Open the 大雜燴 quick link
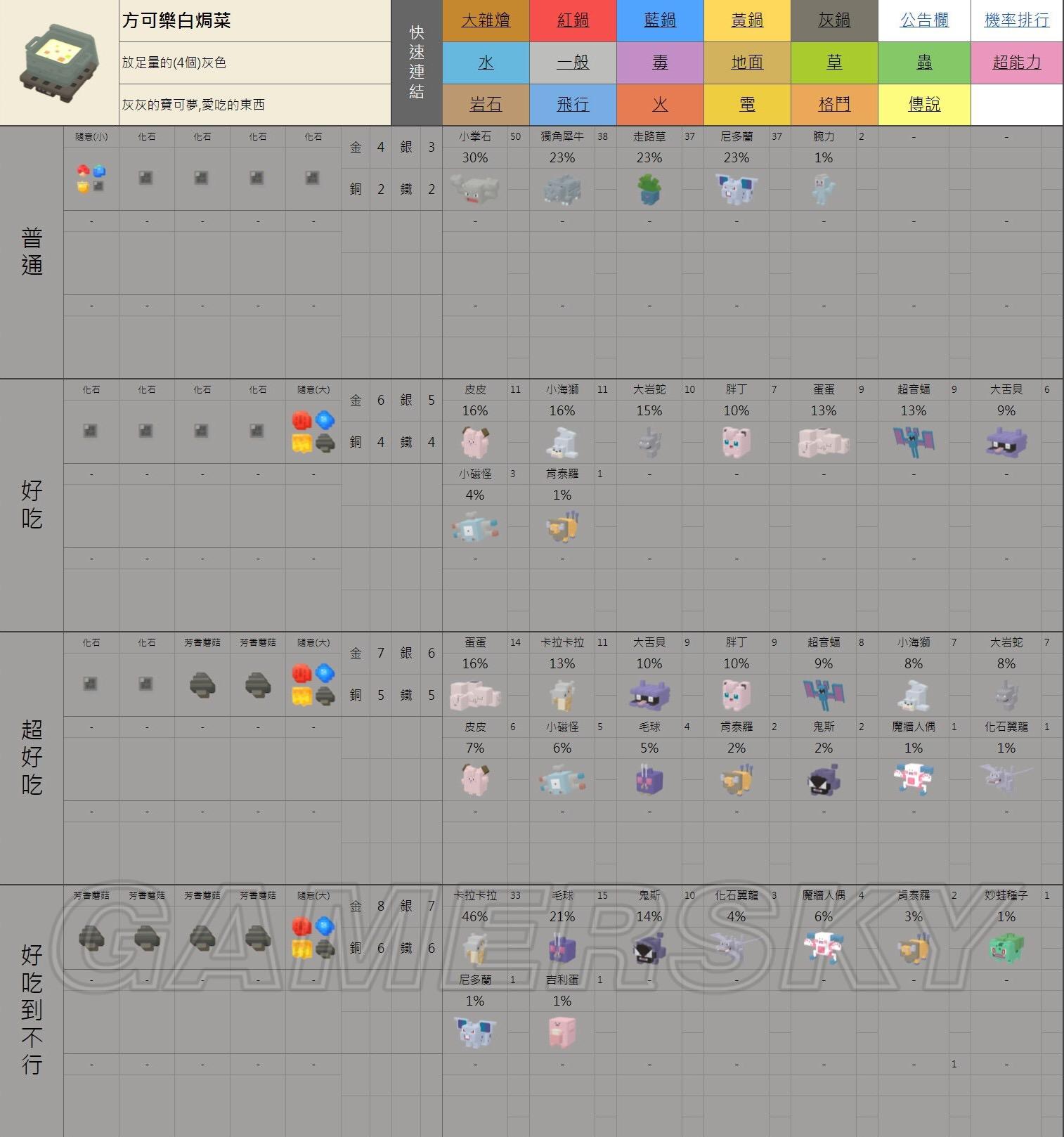 [x=486, y=20]
